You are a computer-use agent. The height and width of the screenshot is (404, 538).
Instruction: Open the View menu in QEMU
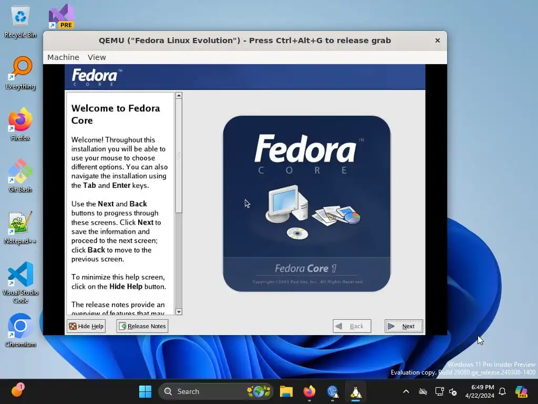97,57
